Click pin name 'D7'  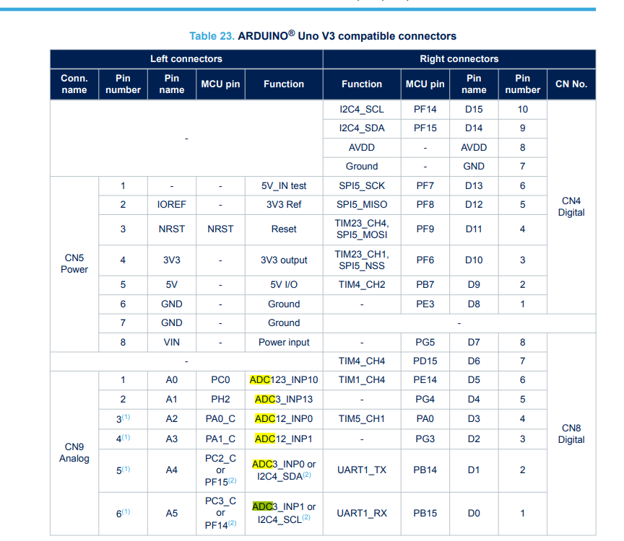click(x=474, y=342)
